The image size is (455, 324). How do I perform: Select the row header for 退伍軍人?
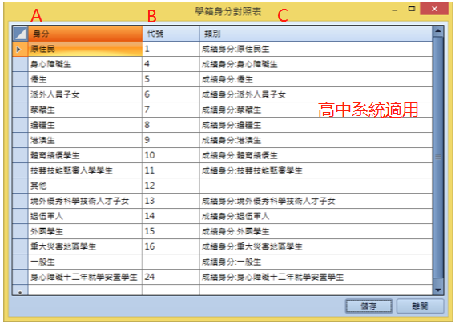[20, 216]
